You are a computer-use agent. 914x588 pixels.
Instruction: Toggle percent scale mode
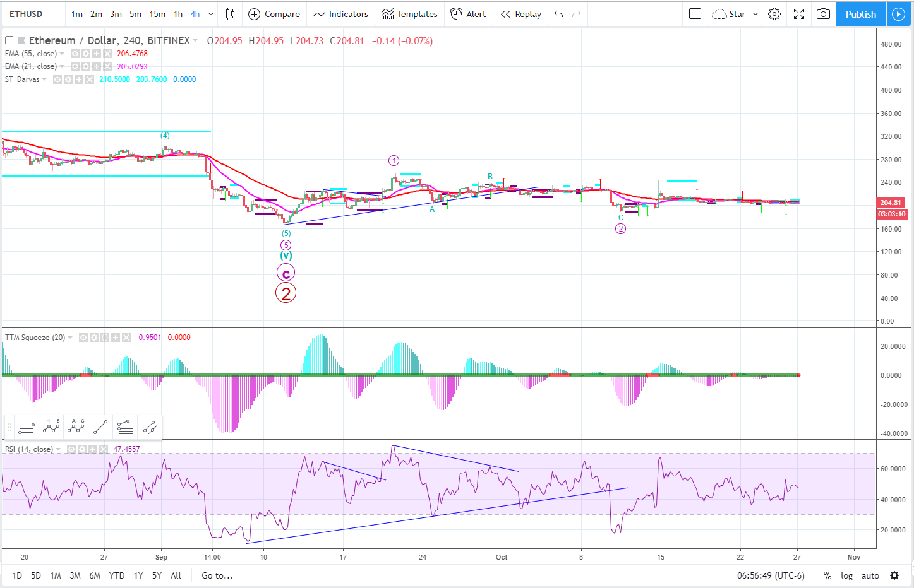point(827,575)
